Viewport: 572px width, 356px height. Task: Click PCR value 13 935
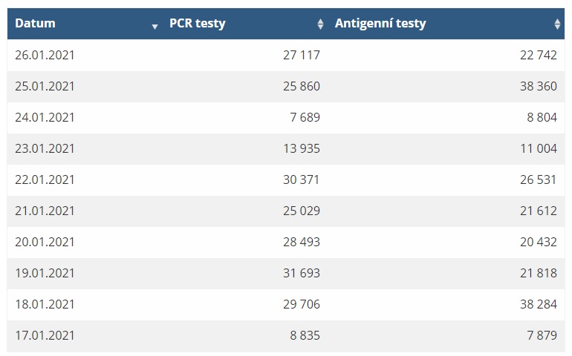click(x=302, y=148)
